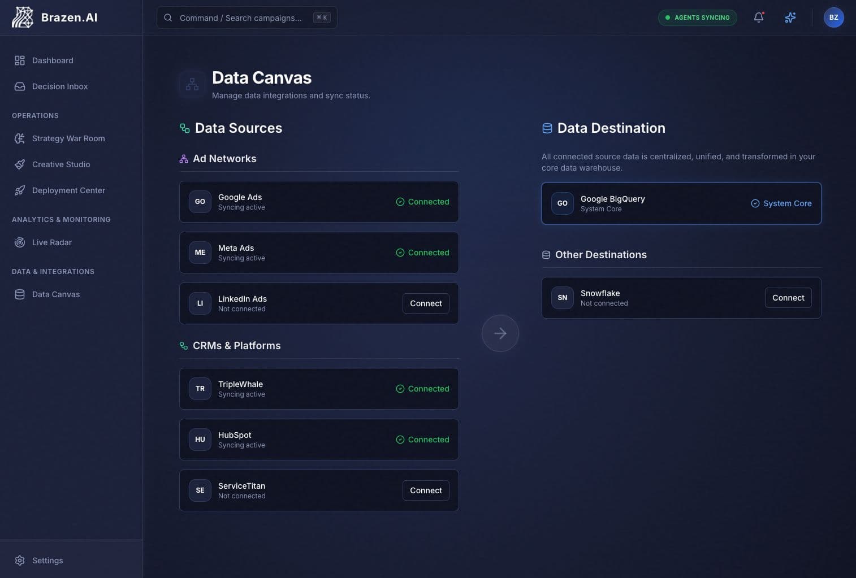856x578 pixels.
Task: Click the ⌘K shortcut badge
Action: click(x=322, y=18)
